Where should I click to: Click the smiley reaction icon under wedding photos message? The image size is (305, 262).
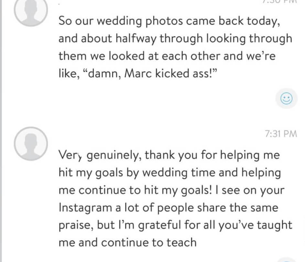(x=286, y=98)
